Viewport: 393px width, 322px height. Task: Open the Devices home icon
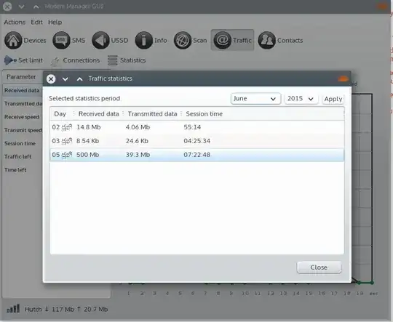pos(13,40)
